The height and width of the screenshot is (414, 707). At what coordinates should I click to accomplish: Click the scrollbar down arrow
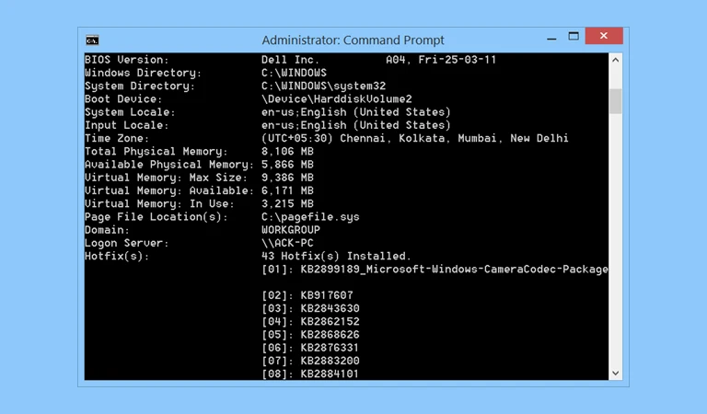[x=616, y=373]
